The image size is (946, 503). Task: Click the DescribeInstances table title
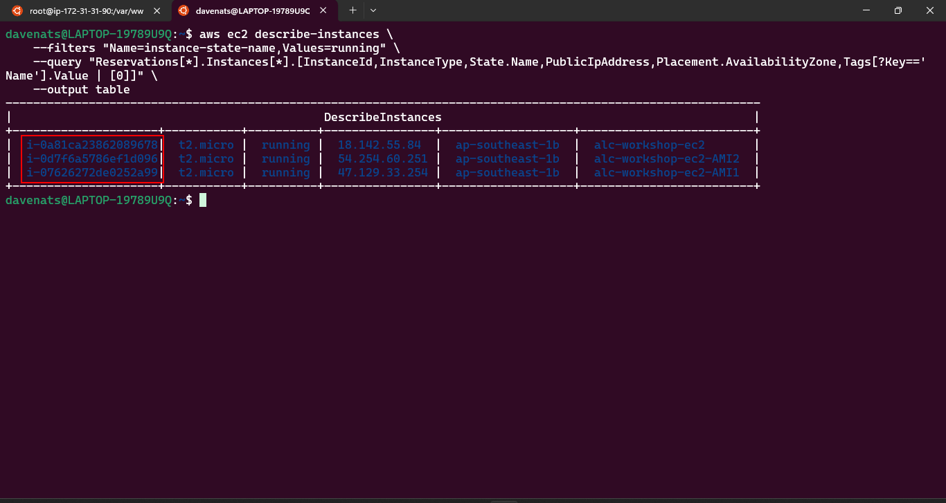[382, 118]
